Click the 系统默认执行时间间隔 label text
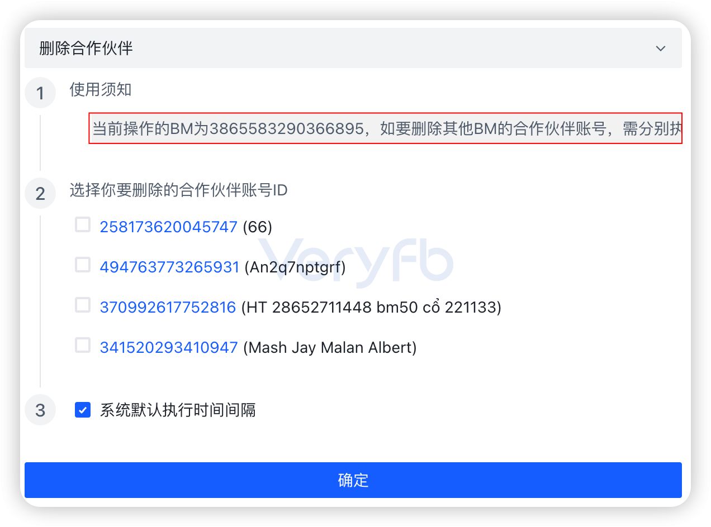 pos(178,410)
